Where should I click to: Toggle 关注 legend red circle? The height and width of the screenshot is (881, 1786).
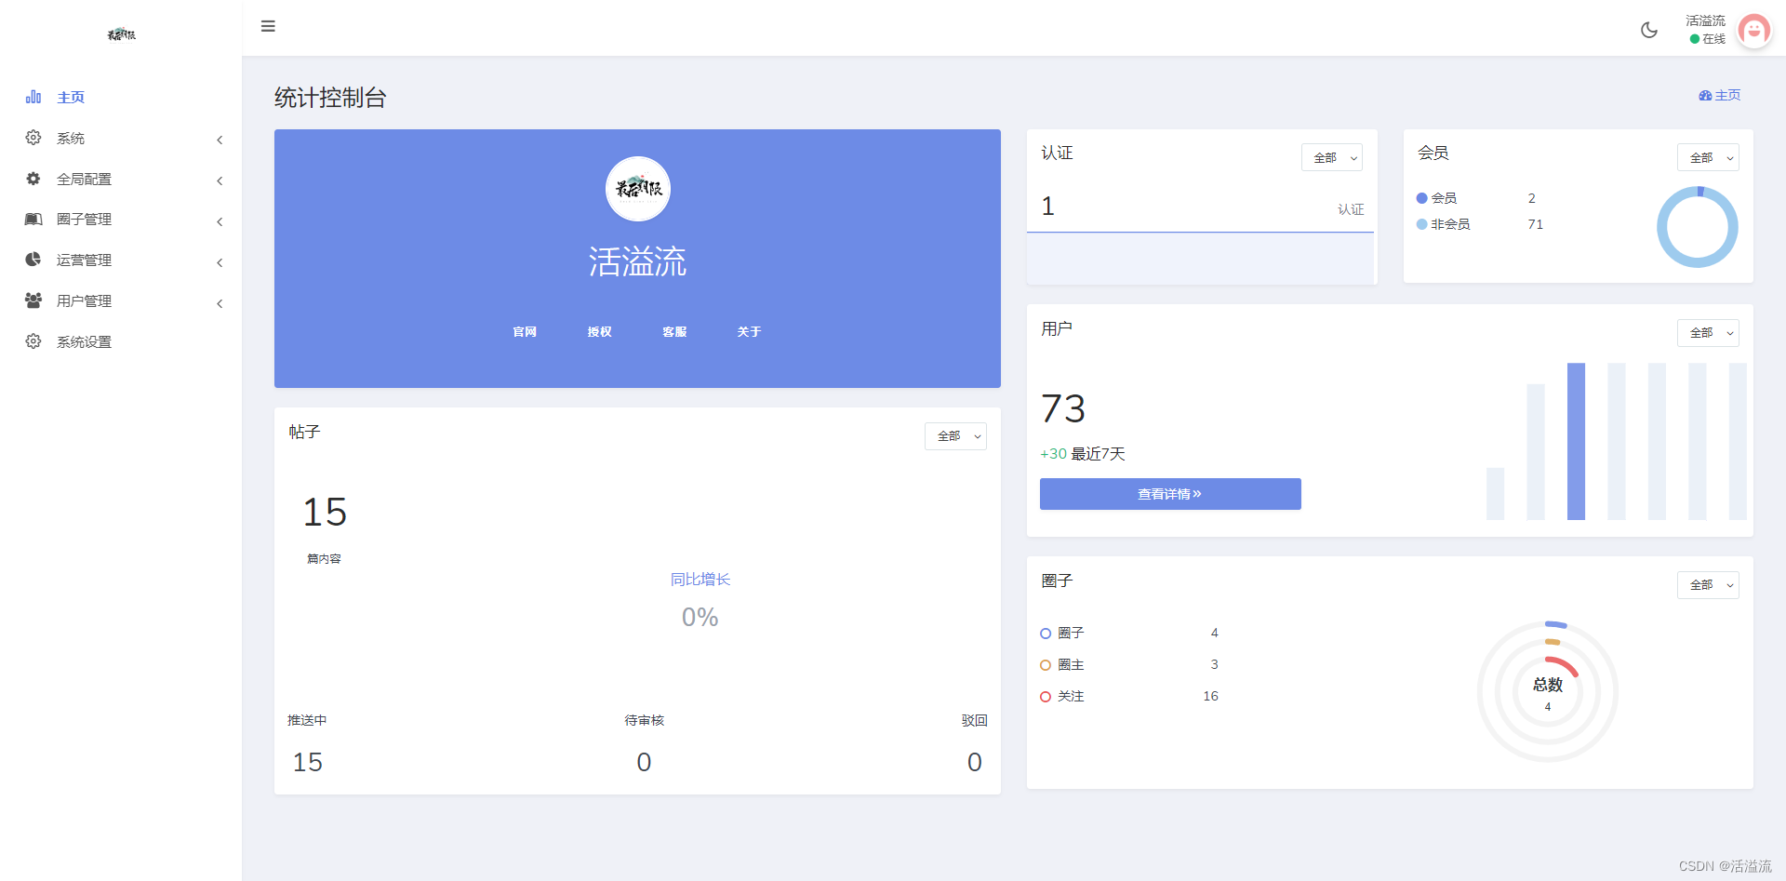(1046, 697)
